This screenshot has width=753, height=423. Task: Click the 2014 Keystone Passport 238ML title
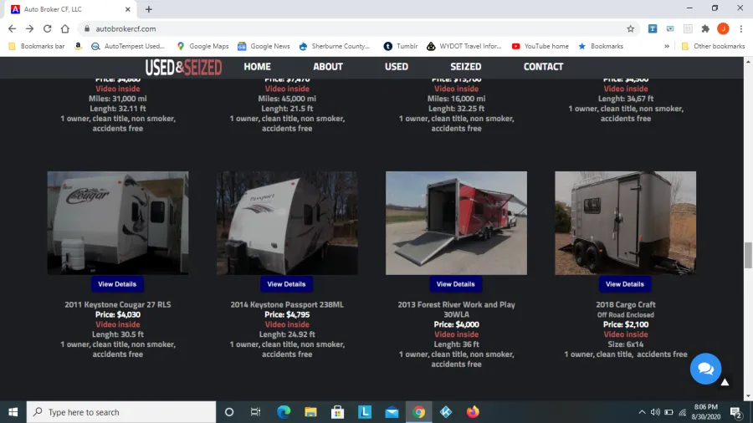pos(287,304)
